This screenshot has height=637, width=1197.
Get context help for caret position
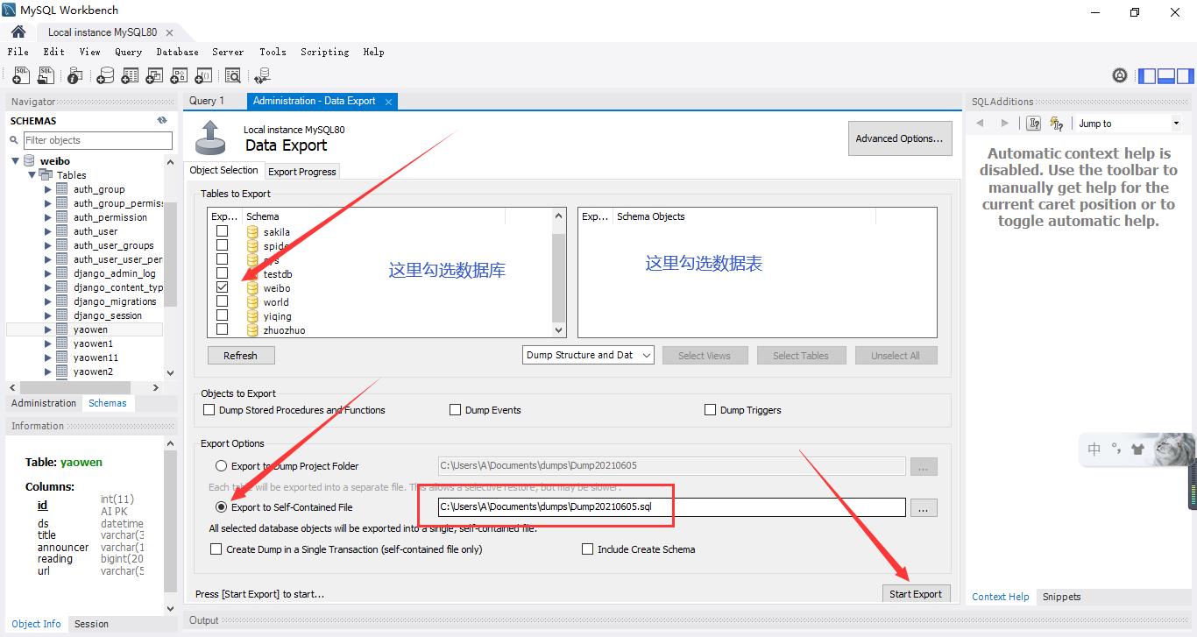tap(1034, 124)
